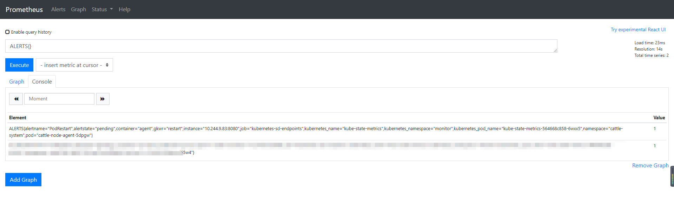Go to Graph in the navbar

coord(78,9)
